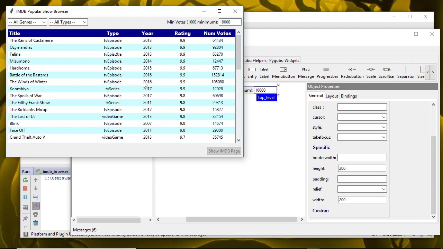
Task: Sort table by Rating column header
Action: click(x=182, y=33)
